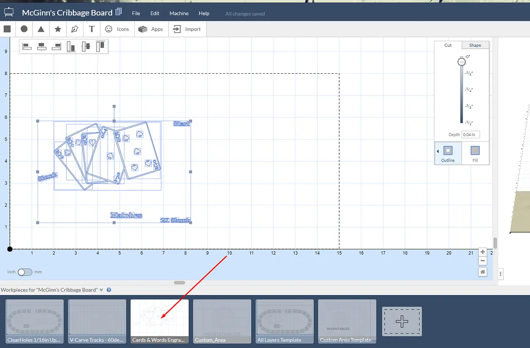Click the zoom in plus button
This screenshot has height=348, width=530.
(x=483, y=252)
